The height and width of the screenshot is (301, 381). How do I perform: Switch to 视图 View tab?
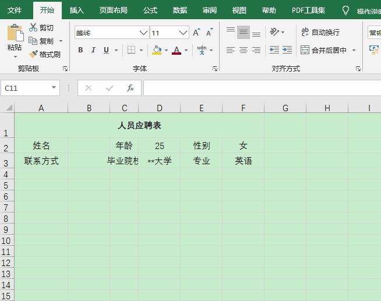point(239,10)
